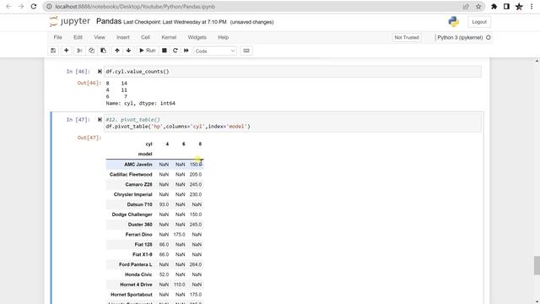
Task: Open the cell type Code dropdown
Action: (x=215, y=51)
